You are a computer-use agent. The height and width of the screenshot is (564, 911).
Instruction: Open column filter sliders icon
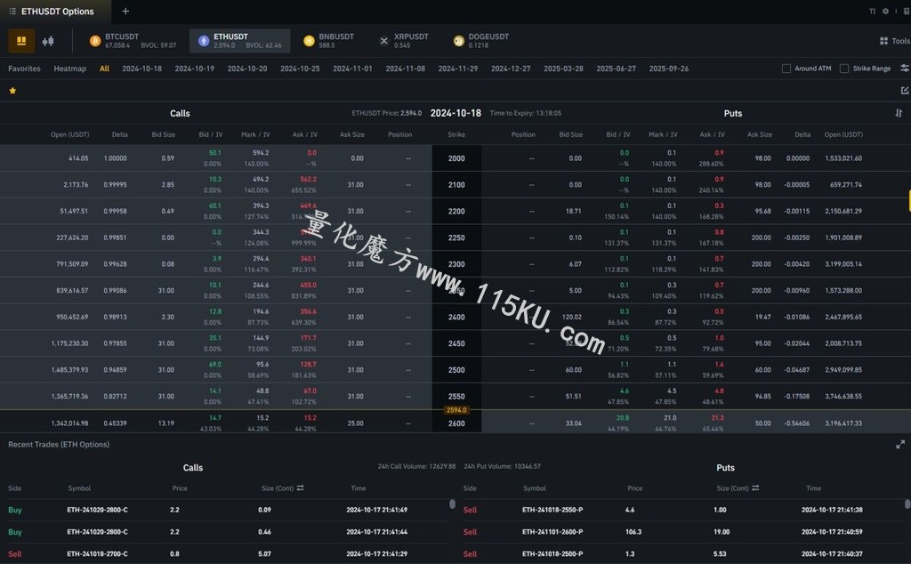pos(905,68)
